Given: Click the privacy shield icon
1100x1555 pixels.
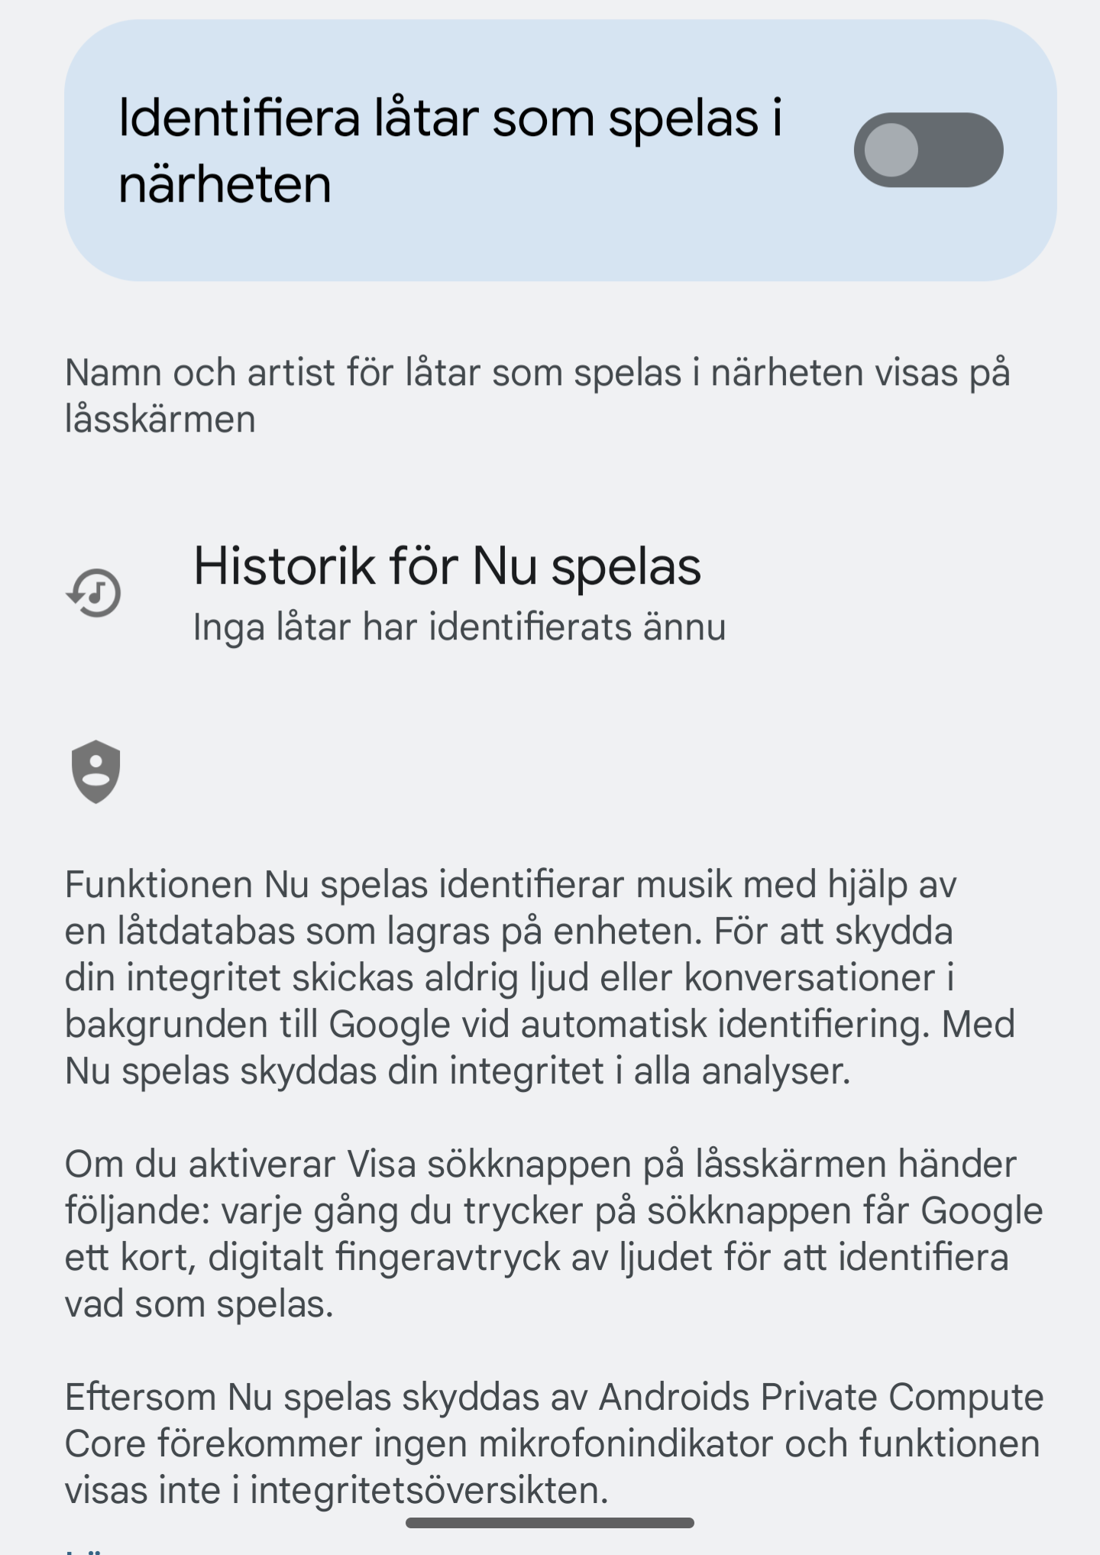Looking at the screenshot, I should click(x=95, y=771).
